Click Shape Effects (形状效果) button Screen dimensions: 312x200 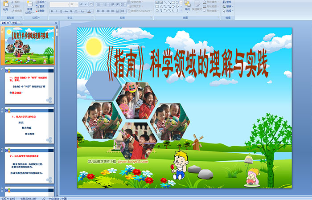click(211, 11)
